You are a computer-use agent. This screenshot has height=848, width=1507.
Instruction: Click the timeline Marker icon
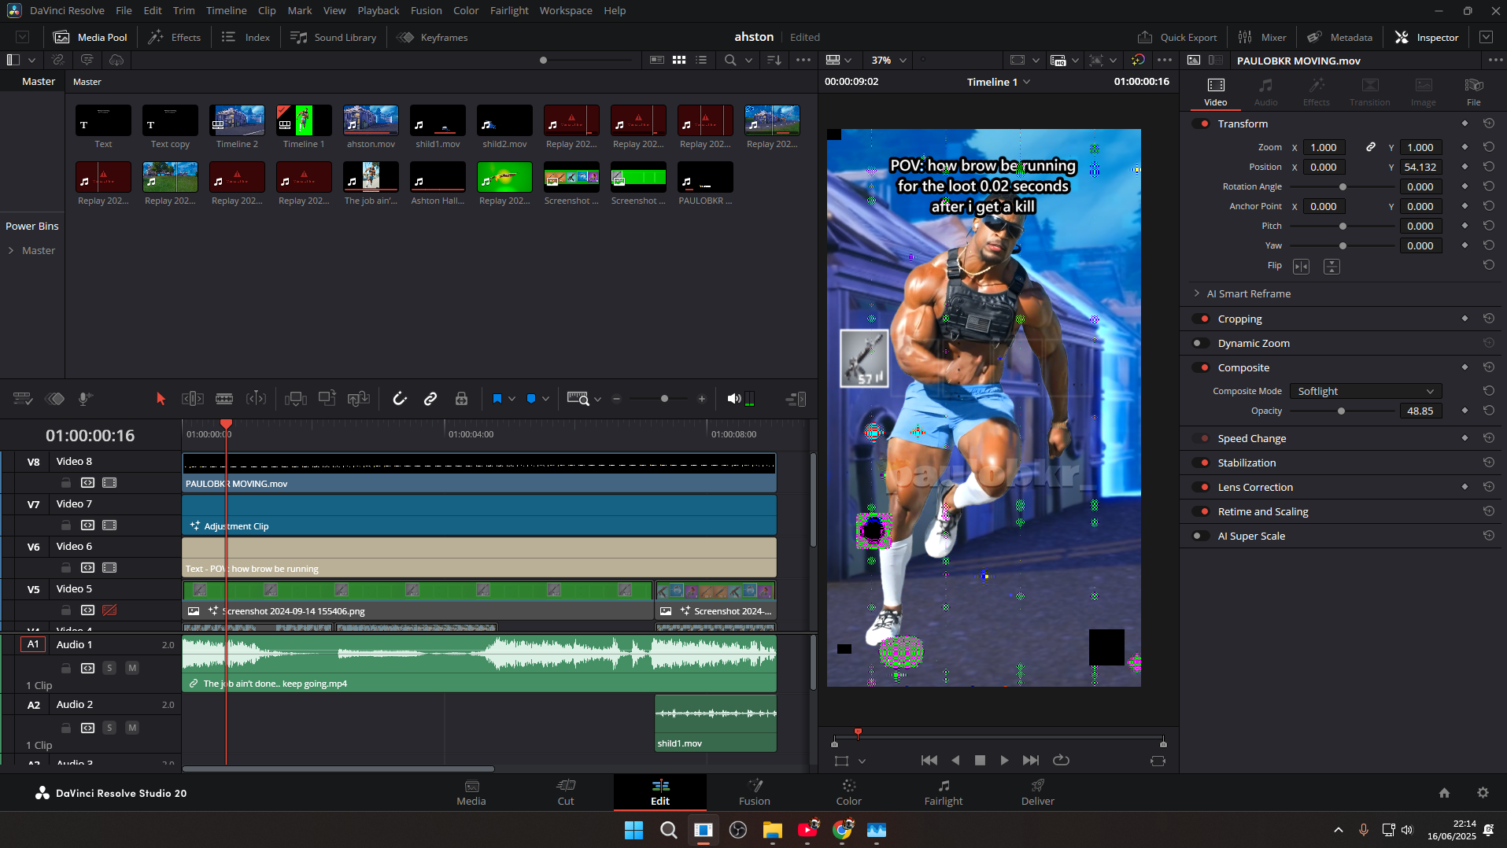pos(531,399)
